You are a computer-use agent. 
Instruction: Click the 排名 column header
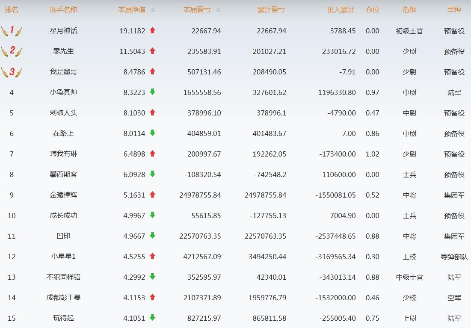(12, 10)
